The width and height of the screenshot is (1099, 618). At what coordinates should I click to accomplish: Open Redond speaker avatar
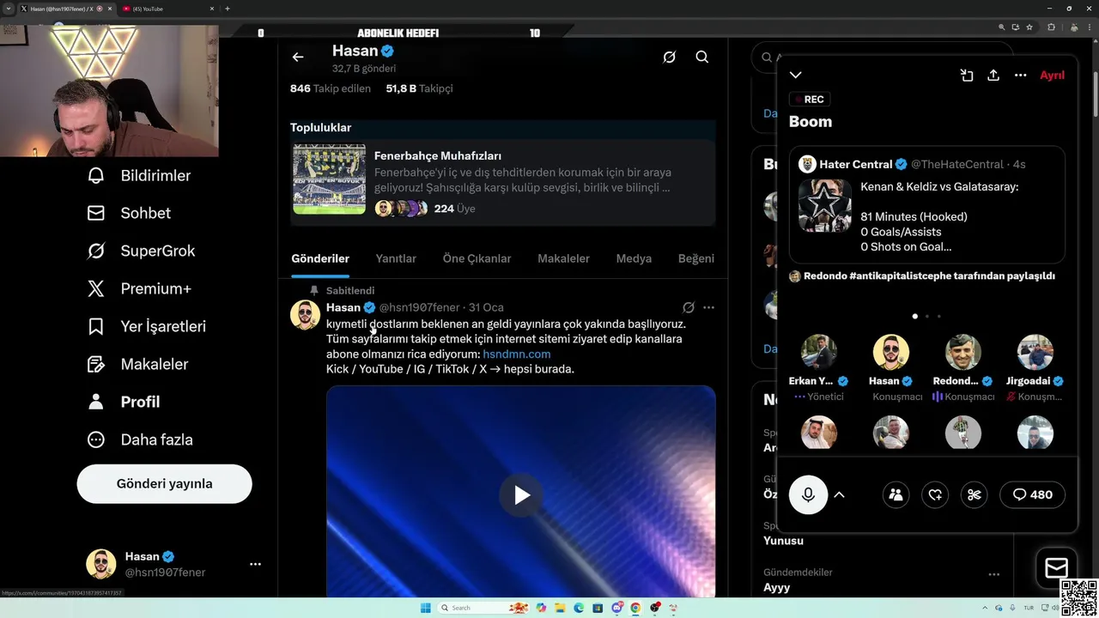click(963, 352)
